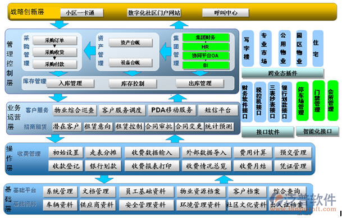
Task: Click the 采购订单 box
Action: tap(54, 40)
